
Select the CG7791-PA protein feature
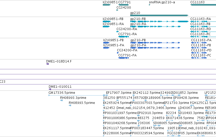(x=123, y=58)
